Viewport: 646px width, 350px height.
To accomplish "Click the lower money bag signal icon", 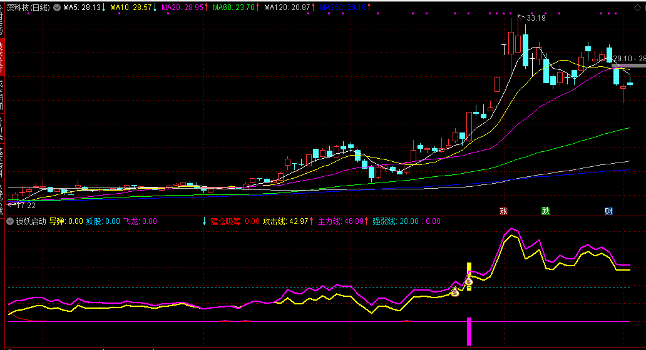I will pyautogui.click(x=455, y=292).
